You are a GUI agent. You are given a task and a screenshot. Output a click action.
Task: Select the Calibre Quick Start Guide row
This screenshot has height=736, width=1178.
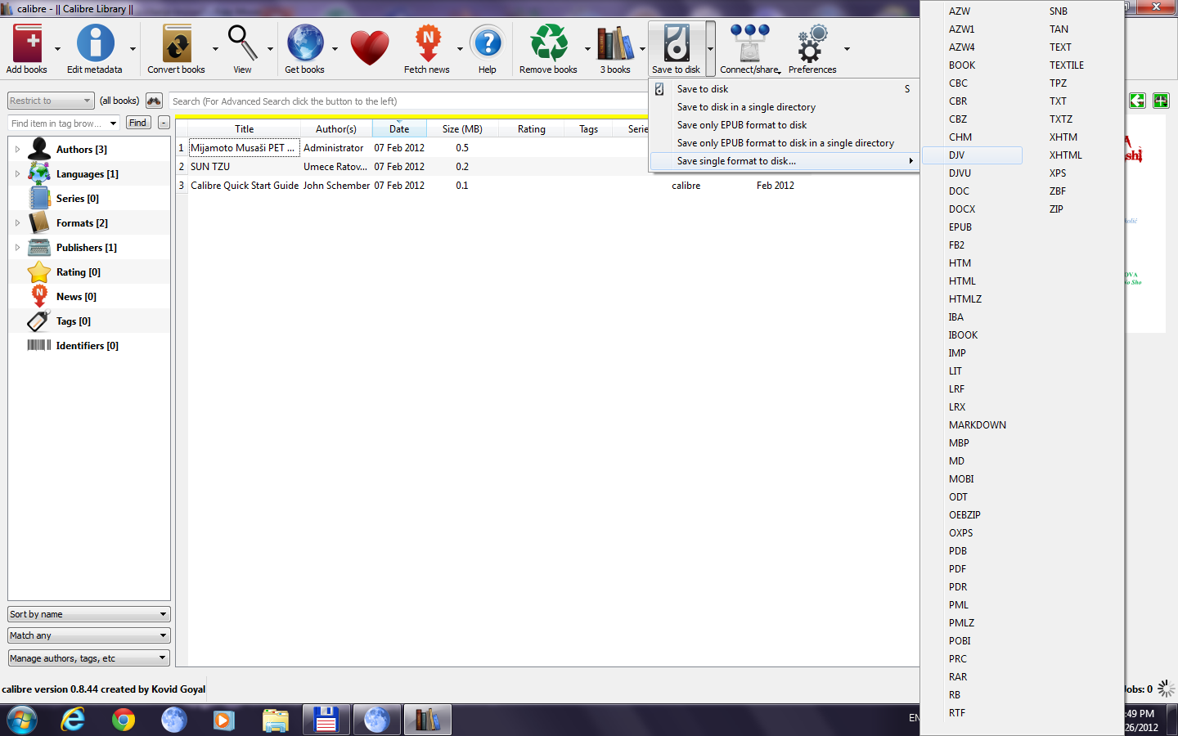pyautogui.click(x=548, y=186)
